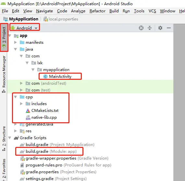Select native-lib.cpp in the tree
185x181 pixels.
tap(41, 117)
